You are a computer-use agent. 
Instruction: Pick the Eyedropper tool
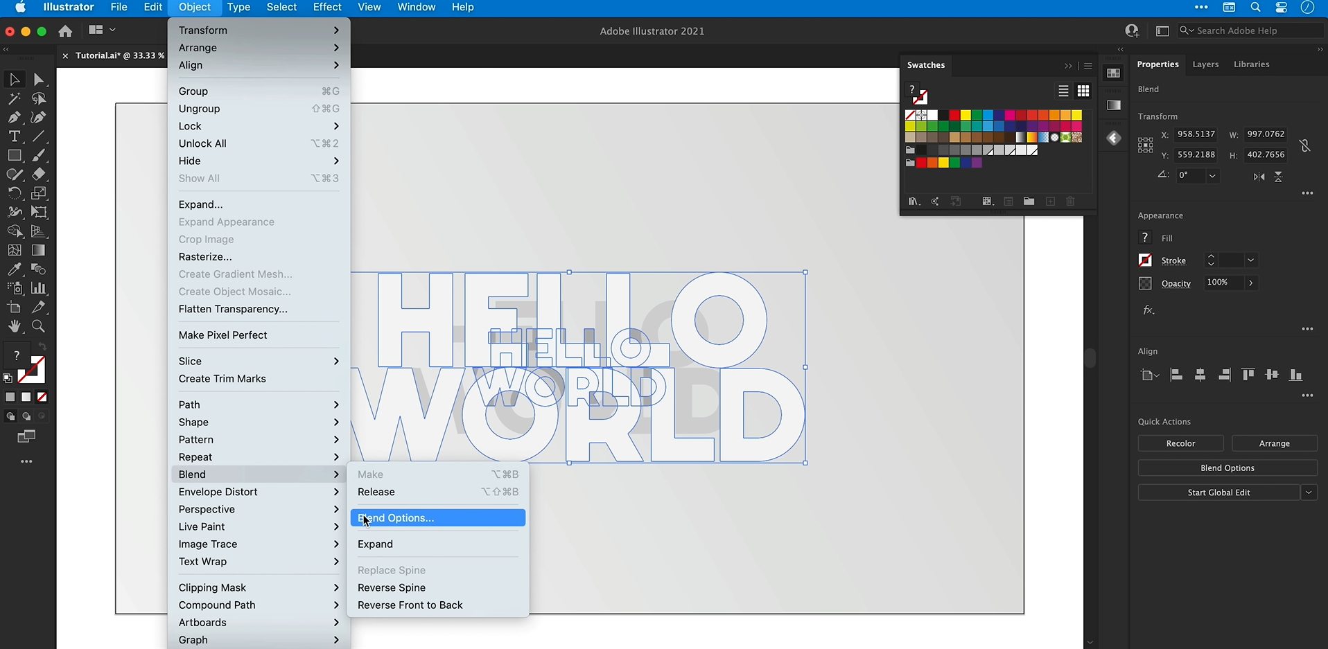click(14, 269)
